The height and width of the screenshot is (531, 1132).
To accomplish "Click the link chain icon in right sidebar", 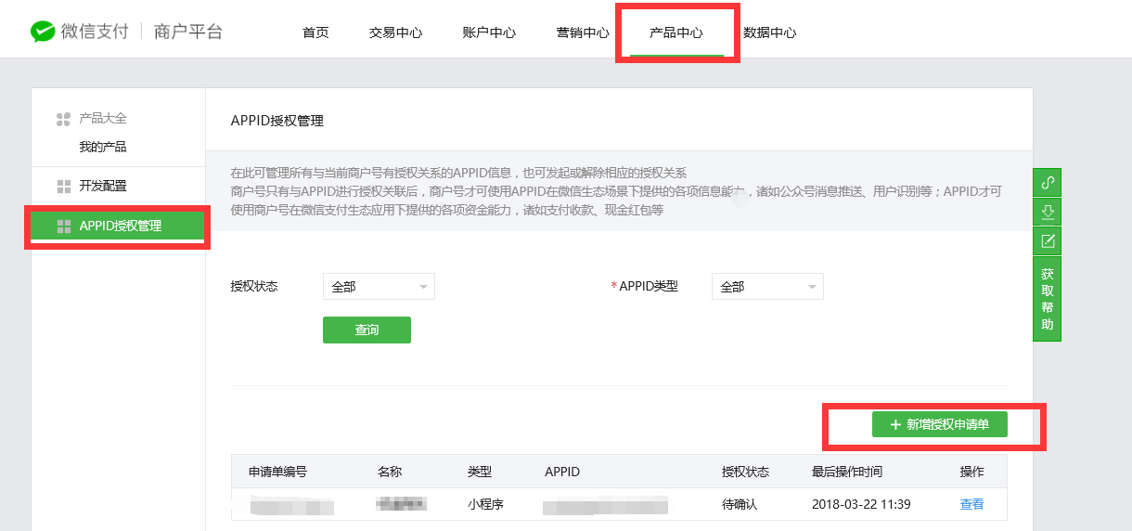I will point(1047,182).
